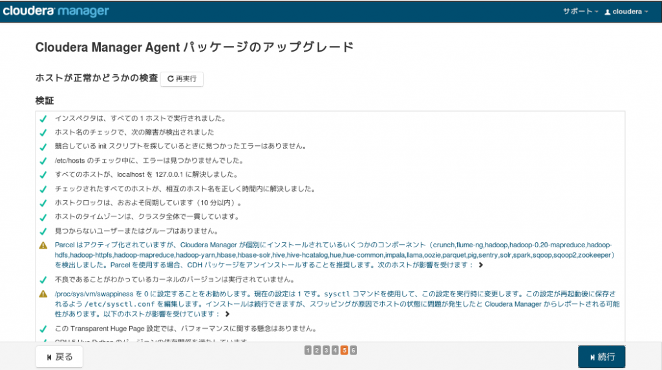662x370 pixels.
Task: Click the 戻る back button
Action: [x=59, y=357]
